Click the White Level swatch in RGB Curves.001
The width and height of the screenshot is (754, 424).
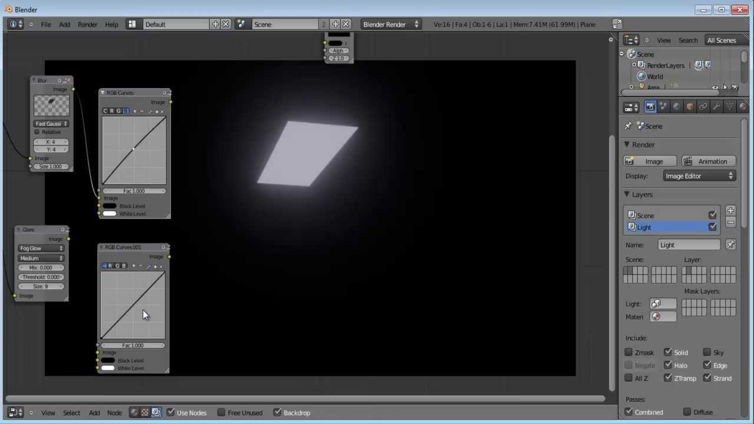click(x=108, y=368)
